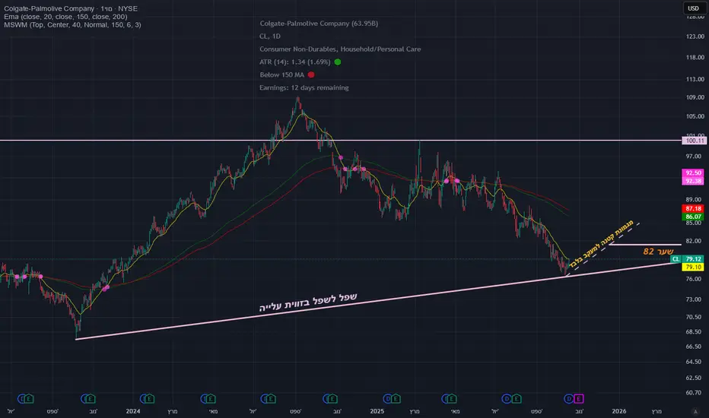Click the Below 150 MA text
This screenshot has width=709, height=418.
(x=281, y=74)
